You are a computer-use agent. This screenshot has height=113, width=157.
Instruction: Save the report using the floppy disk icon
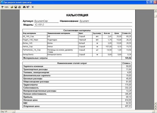click(x=16, y=7)
